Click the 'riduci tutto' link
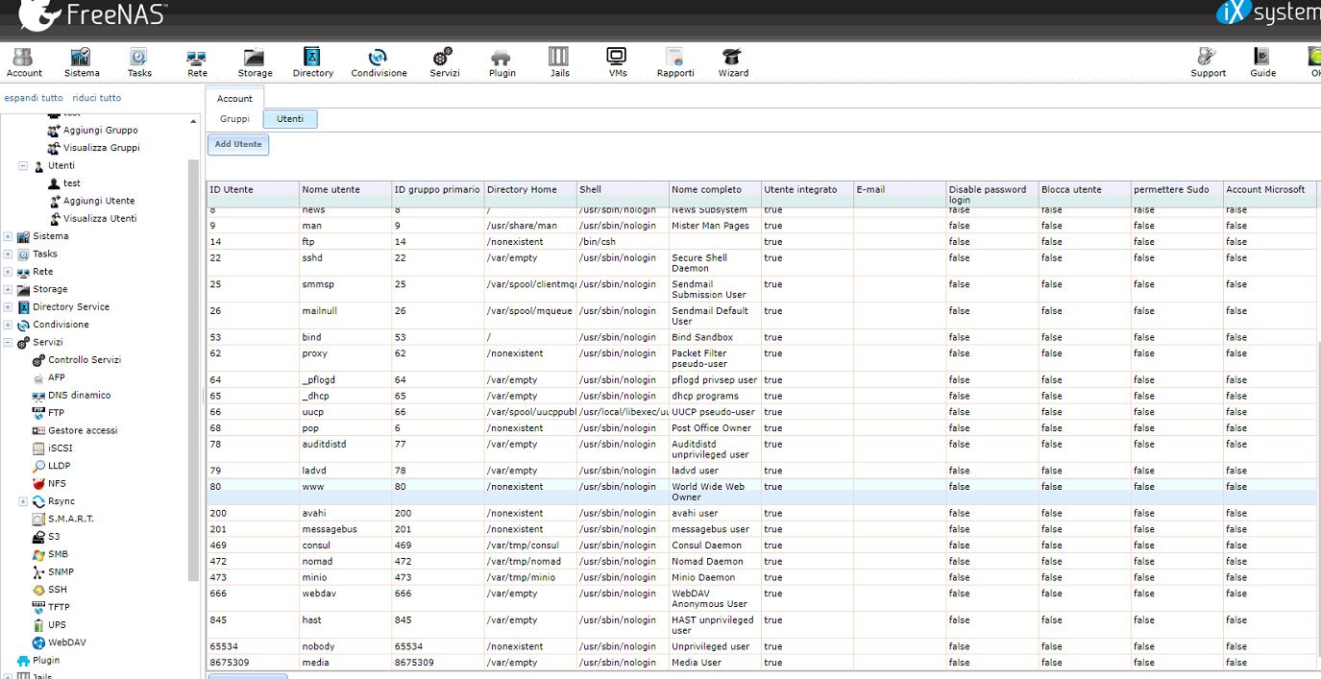 tap(96, 98)
